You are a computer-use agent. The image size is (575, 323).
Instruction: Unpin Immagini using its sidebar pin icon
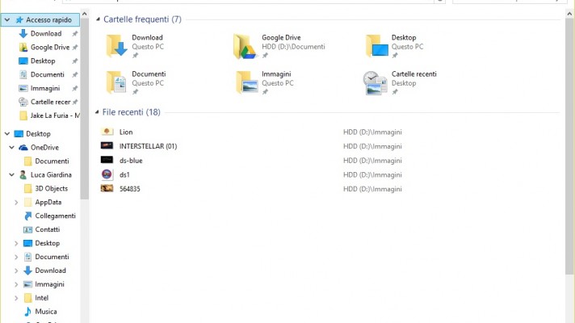pos(75,88)
